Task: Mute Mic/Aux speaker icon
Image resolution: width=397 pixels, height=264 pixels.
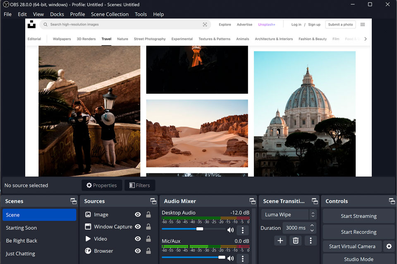Action: pyautogui.click(x=230, y=258)
